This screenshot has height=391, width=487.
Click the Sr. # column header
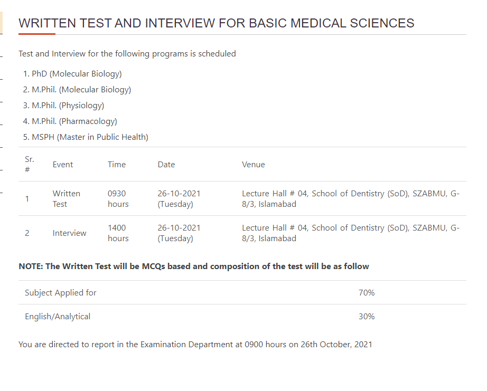point(29,165)
